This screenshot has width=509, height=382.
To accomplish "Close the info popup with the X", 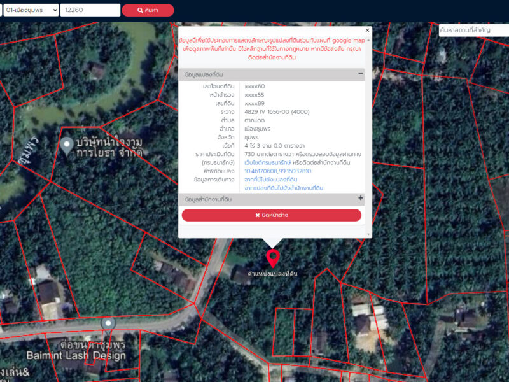I will point(367,30).
